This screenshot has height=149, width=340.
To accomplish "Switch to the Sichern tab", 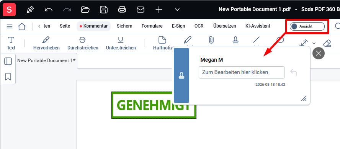I will 124,26.
